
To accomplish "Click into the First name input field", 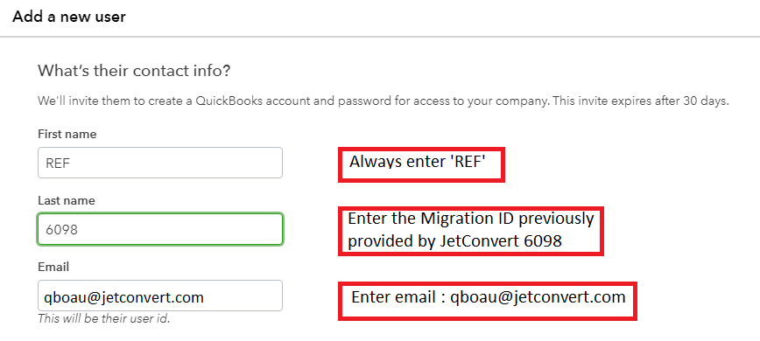I will click(x=160, y=163).
